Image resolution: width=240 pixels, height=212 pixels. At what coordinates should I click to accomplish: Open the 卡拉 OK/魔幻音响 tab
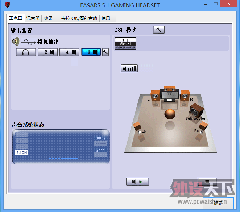pos(79,18)
